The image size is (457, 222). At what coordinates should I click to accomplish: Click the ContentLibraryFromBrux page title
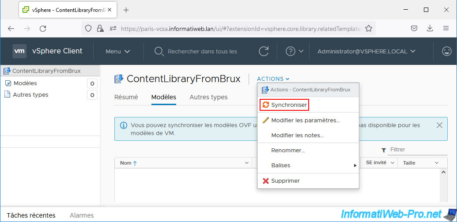[184, 79]
